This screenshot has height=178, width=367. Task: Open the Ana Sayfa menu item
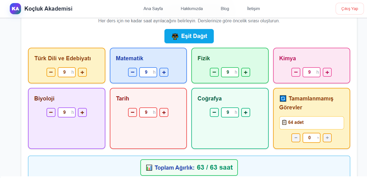click(153, 9)
